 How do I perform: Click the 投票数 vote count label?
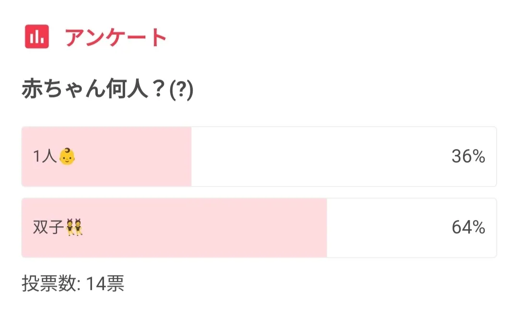49,284
